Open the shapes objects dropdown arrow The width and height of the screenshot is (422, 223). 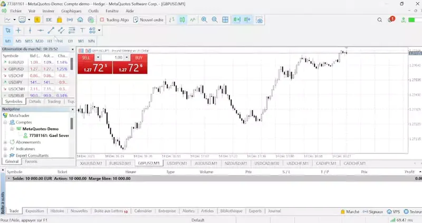point(99,31)
